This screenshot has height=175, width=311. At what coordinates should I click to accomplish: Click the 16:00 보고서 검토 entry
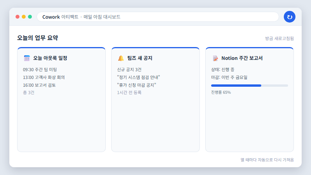pos(39,85)
